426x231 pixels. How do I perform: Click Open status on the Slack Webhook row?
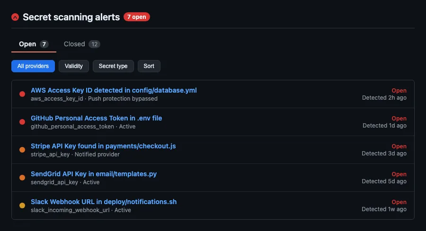(399, 202)
